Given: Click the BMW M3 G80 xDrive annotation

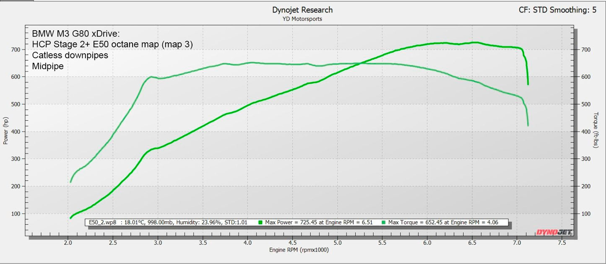Looking at the screenshot, I should [x=76, y=33].
